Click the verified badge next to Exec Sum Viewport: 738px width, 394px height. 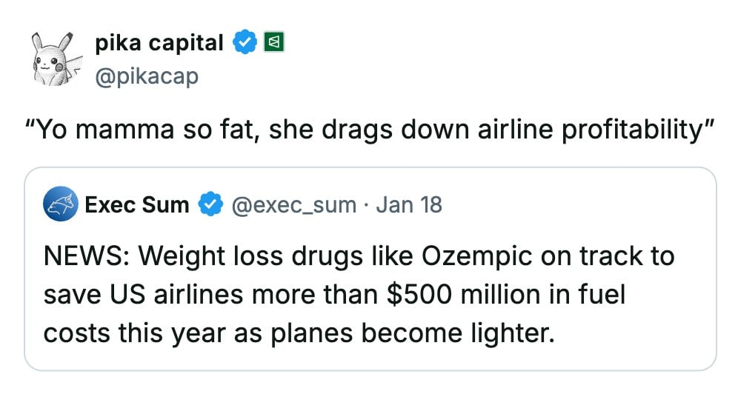(x=212, y=204)
